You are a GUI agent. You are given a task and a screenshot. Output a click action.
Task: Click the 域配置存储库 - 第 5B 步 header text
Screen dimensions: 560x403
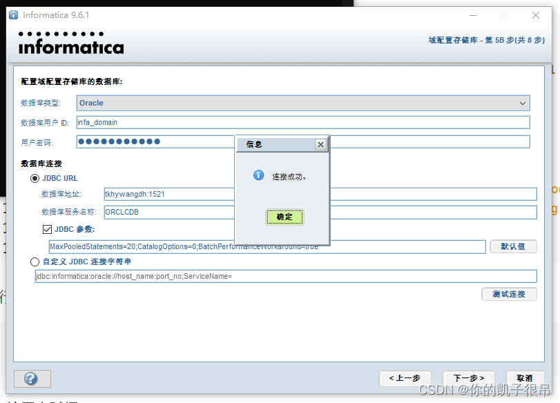(x=486, y=40)
